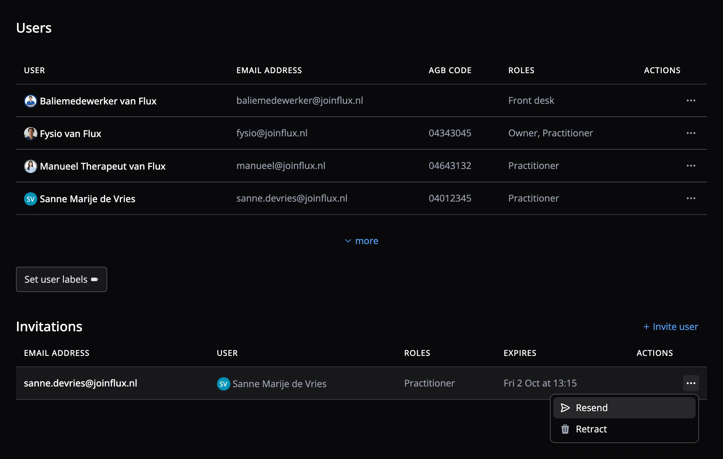Click the Front desk role cell

click(x=531, y=100)
